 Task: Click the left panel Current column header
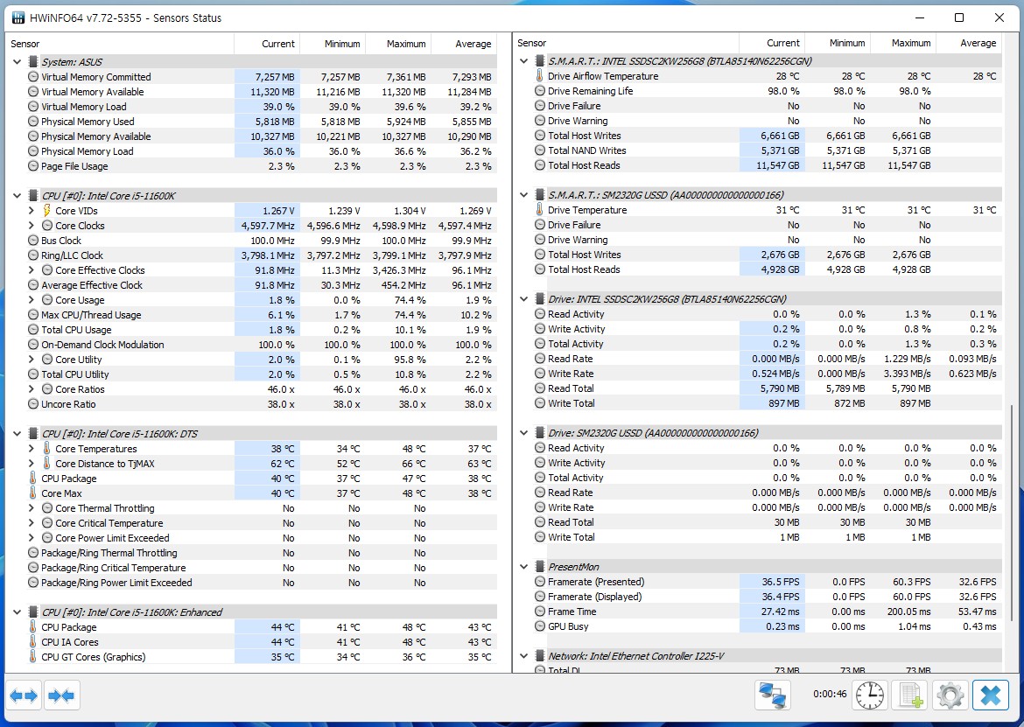267,44
